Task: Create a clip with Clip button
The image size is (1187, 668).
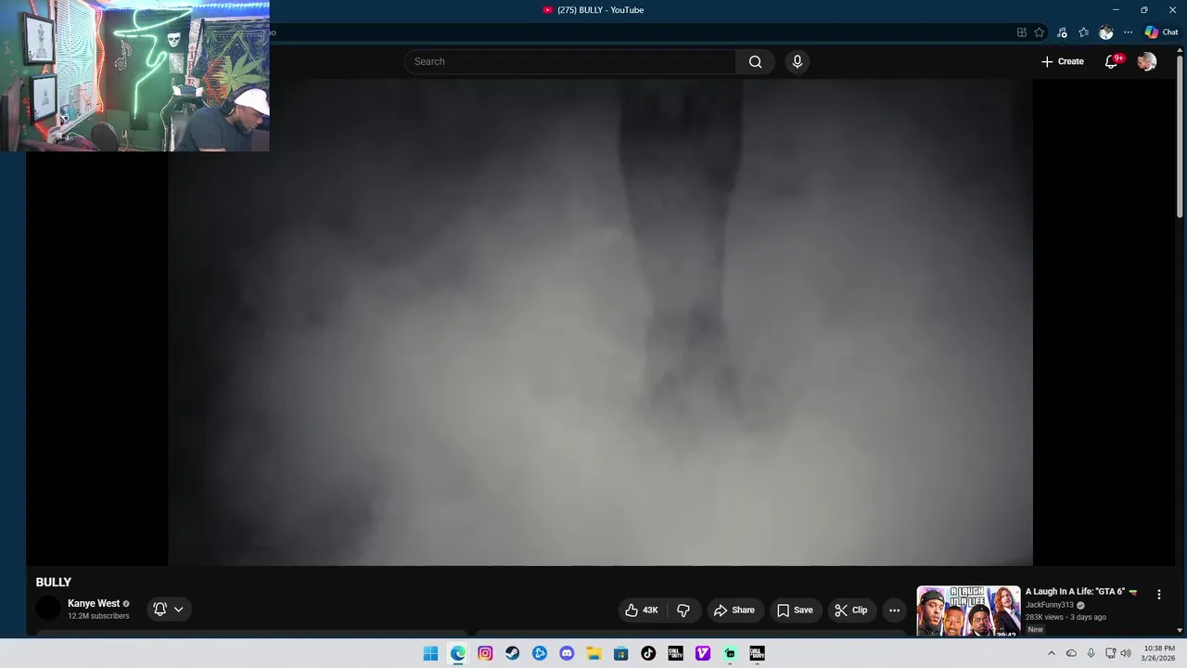Action: pos(851,610)
